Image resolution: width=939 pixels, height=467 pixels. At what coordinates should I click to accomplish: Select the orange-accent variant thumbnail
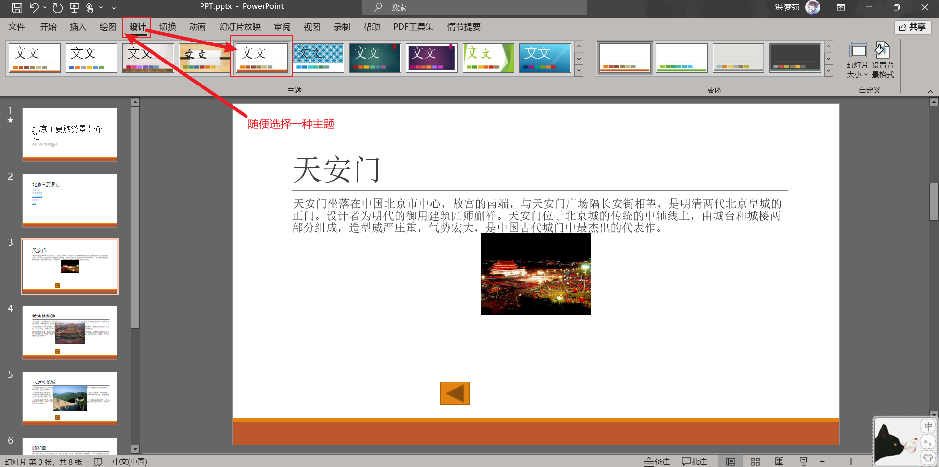click(625, 58)
